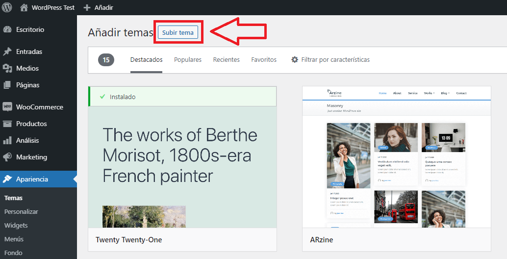
Task: Open the Entradas menu item
Action: point(29,52)
